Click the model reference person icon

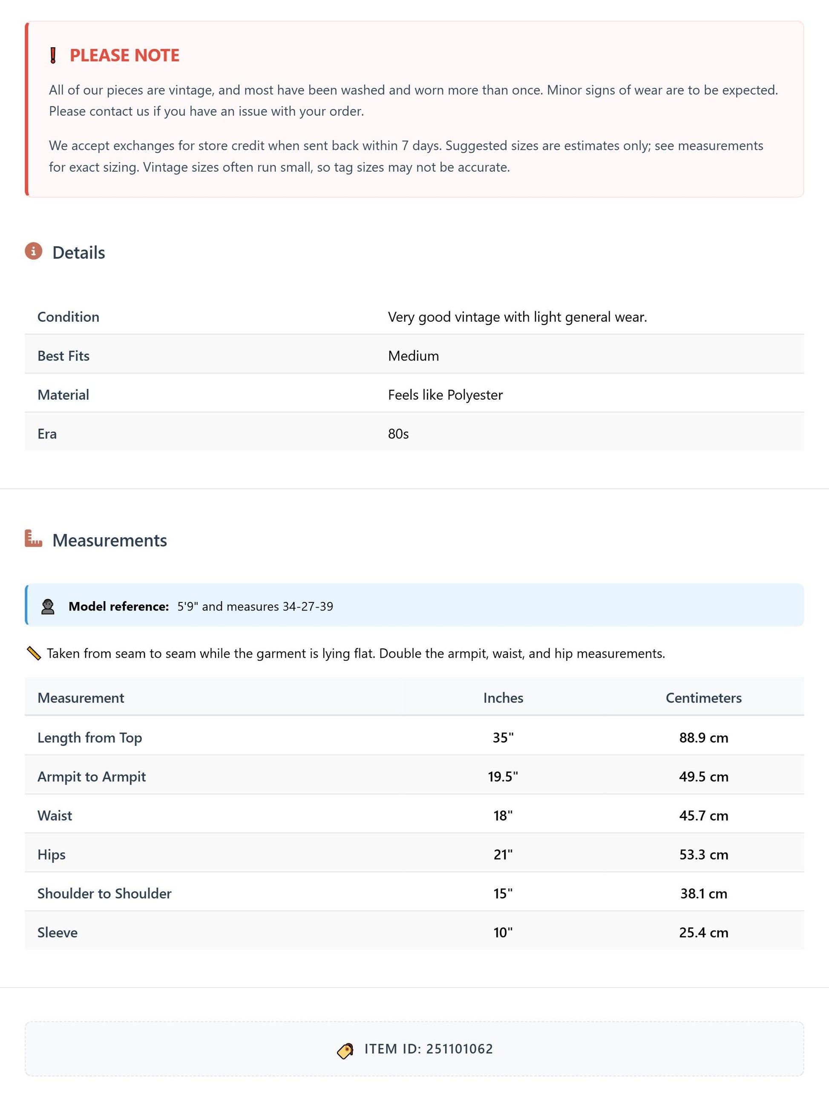(48, 607)
